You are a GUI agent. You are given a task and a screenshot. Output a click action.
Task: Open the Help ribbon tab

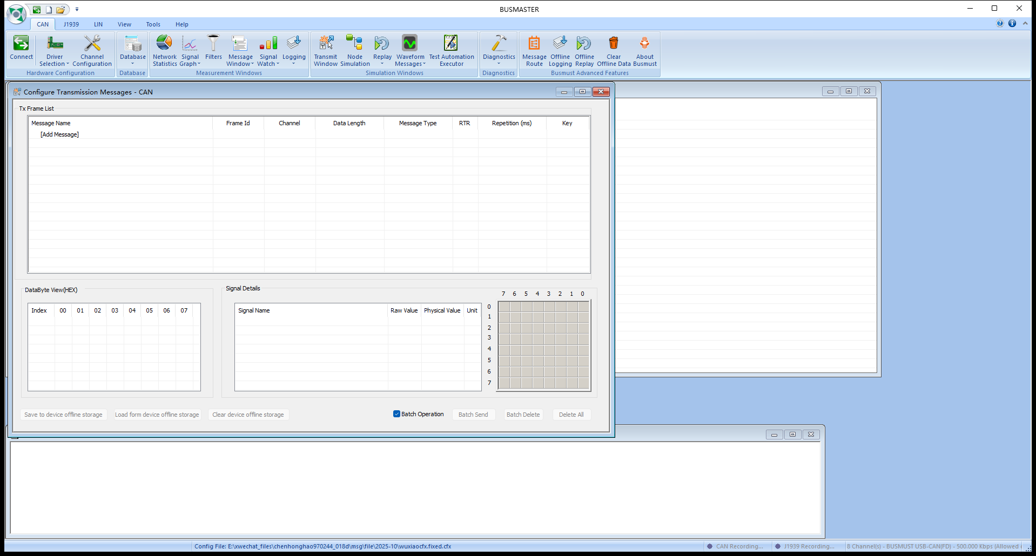(x=182, y=24)
